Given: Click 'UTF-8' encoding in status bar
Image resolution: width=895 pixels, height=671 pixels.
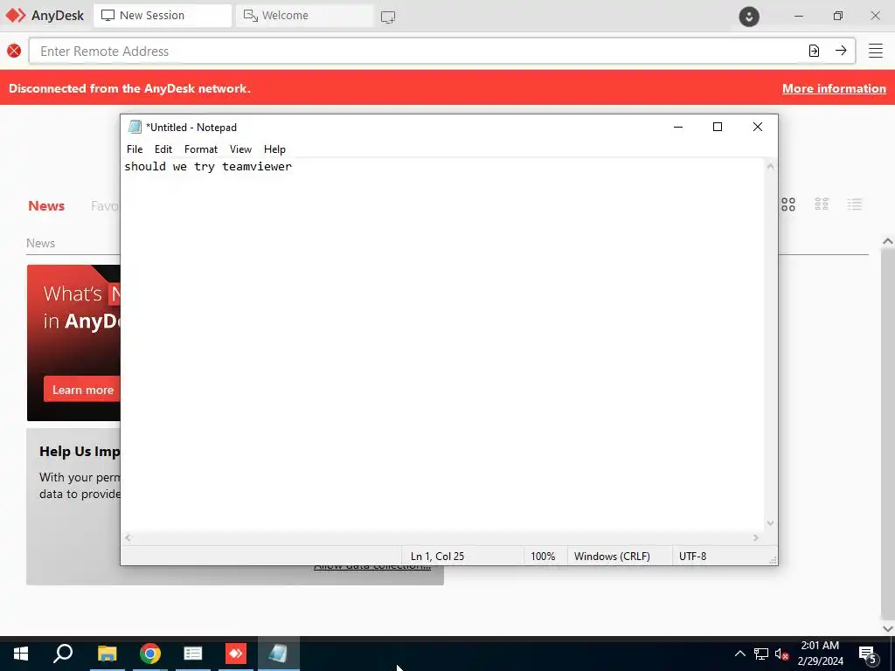Looking at the screenshot, I should [x=692, y=556].
